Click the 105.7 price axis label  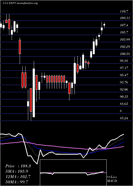(124, 32)
